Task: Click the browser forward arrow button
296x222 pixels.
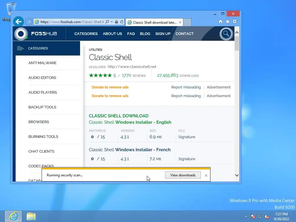Action: coord(29,22)
